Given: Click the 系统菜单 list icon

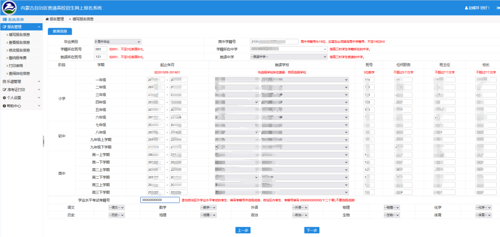Looking at the screenshot, I should pyautogui.click(x=5, y=19).
